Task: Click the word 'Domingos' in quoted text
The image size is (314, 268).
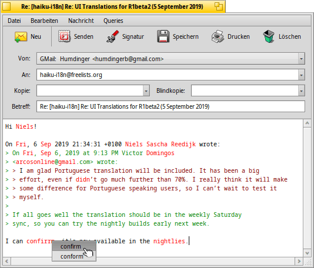Action: point(160,153)
